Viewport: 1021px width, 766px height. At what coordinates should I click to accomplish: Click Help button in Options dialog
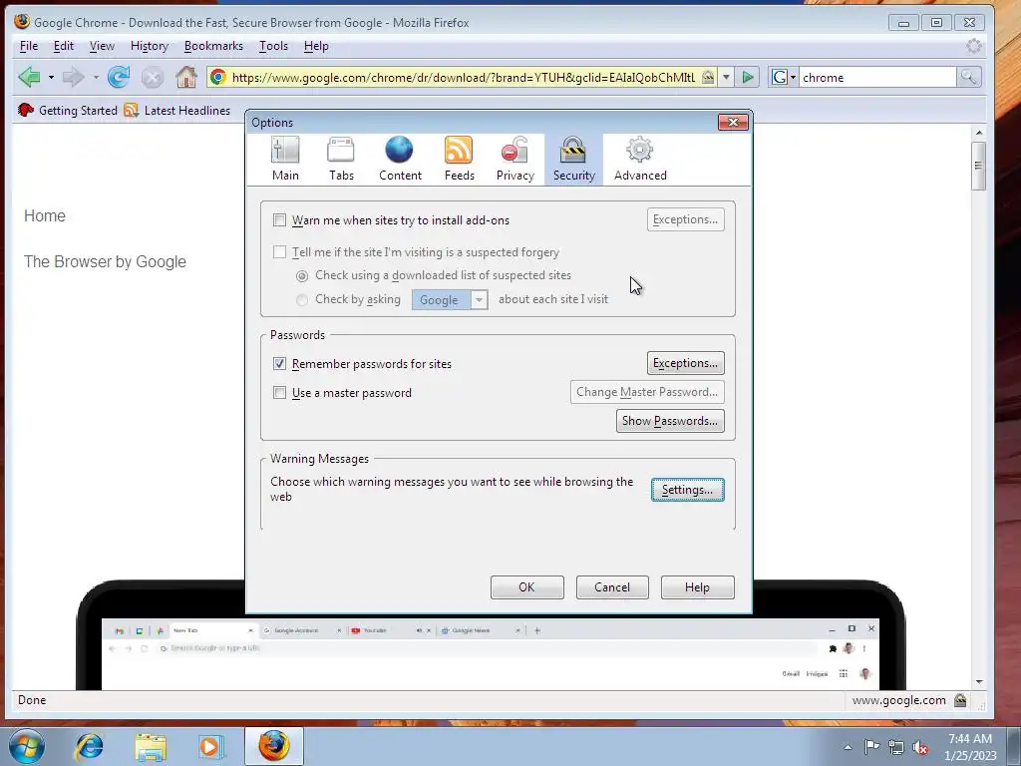pos(697,586)
